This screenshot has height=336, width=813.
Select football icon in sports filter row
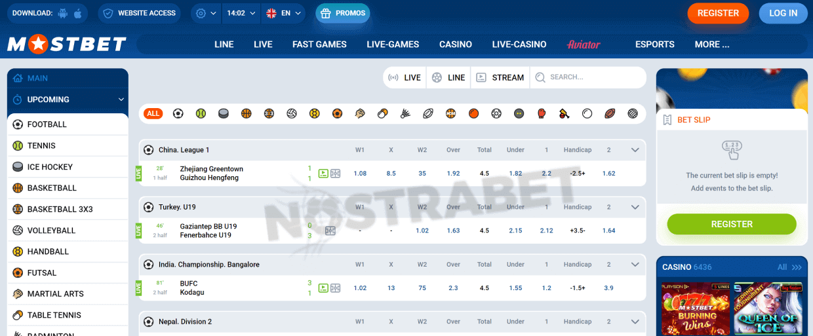point(178,113)
